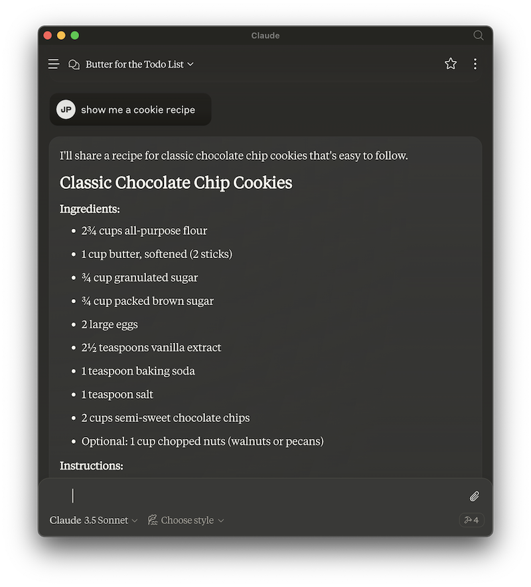Open the three-dot conversation options menu
This screenshot has width=531, height=587.
pyautogui.click(x=475, y=64)
